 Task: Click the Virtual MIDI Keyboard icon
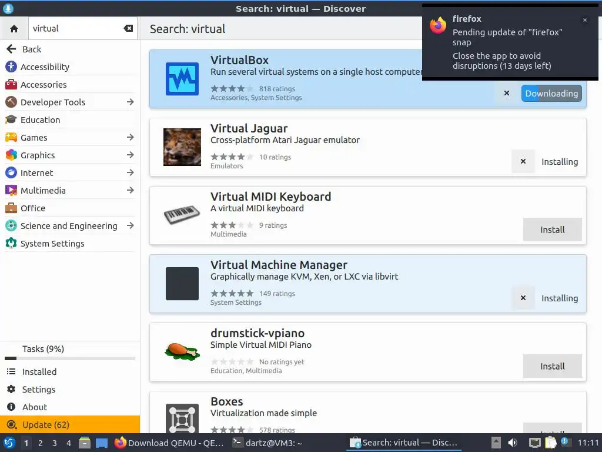point(182,215)
